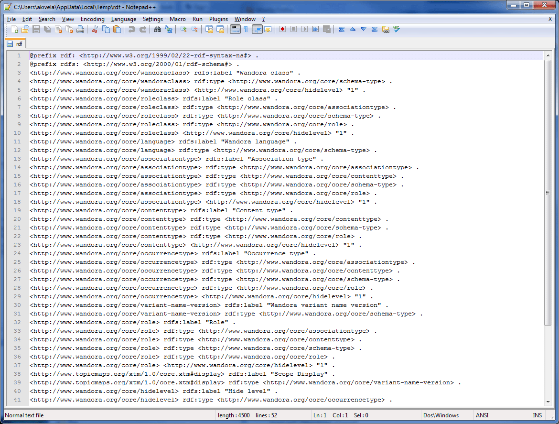Open the Macro menu
559x424 pixels.
click(x=177, y=19)
